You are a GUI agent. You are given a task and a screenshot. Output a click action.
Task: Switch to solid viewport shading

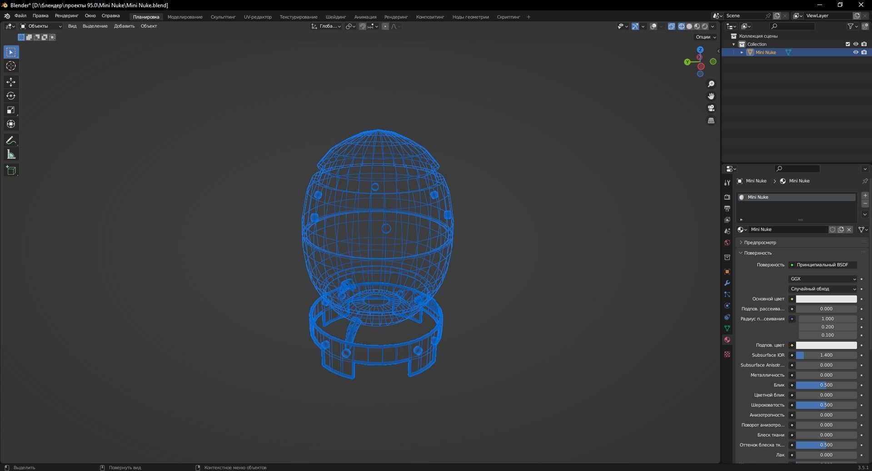coord(689,26)
